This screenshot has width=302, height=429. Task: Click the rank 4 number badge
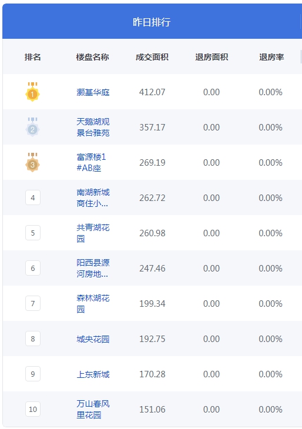(x=33, y=197)
